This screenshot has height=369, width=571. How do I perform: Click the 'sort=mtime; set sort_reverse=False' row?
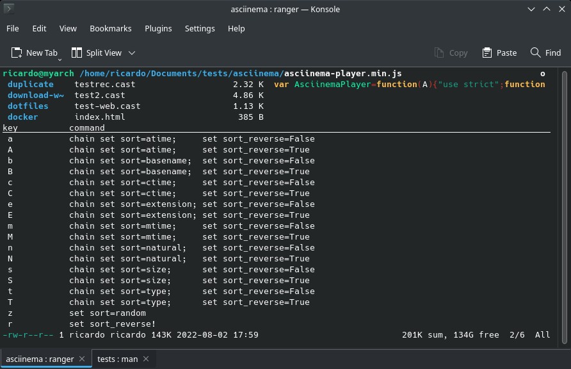(192, 226)
